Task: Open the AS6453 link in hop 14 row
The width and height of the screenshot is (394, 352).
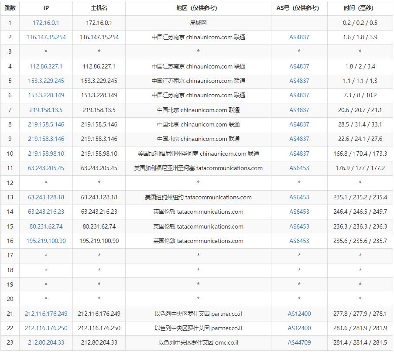Action: pyautogui.click(x=299, y=212)
